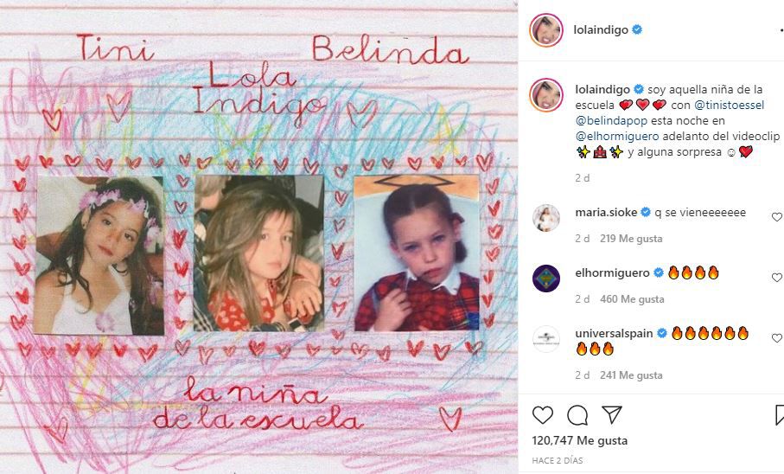Visit the universalspain commenter profile
Image resolution: width=784 pixels, height=474 pixels.
tap(614, 333)
